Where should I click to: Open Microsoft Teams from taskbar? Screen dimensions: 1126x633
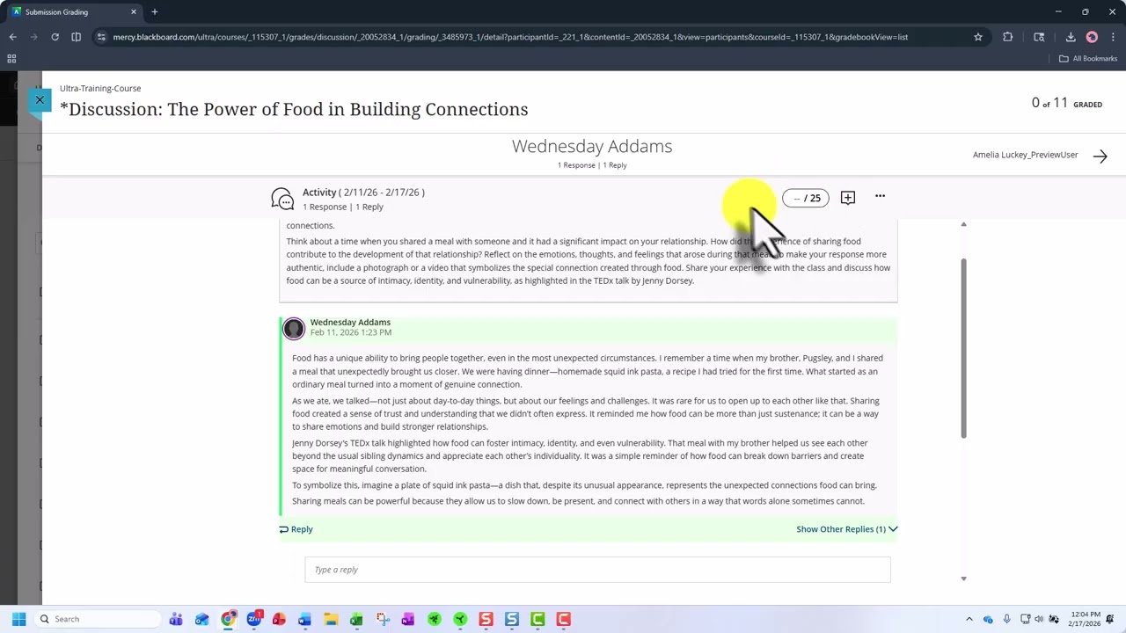pos(176,619)
